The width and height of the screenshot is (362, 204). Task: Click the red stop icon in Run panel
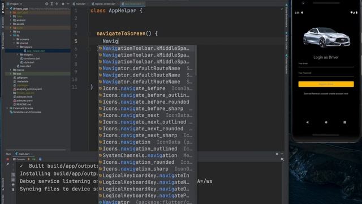7,159
